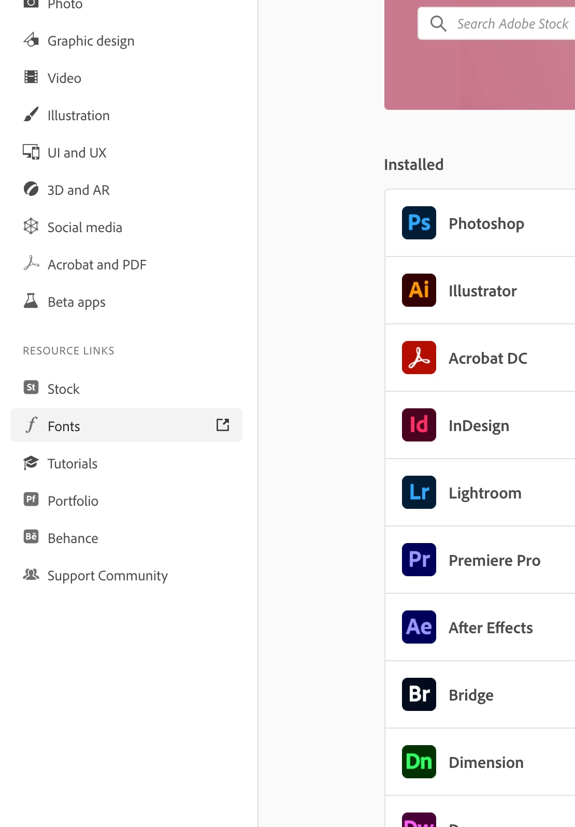The height and width of the screenshot is (827, 575).
Task: Click the After Effects name in list
Action: (x=491, y=628)
